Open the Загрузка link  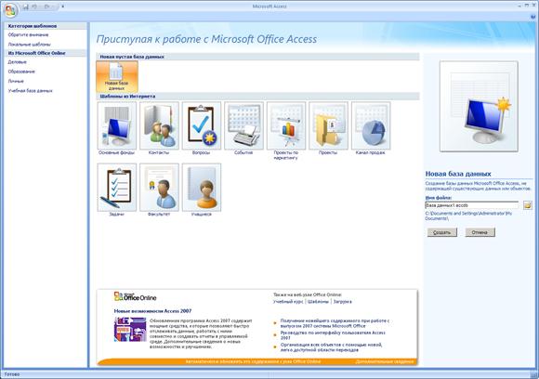(x=342, y=302)
